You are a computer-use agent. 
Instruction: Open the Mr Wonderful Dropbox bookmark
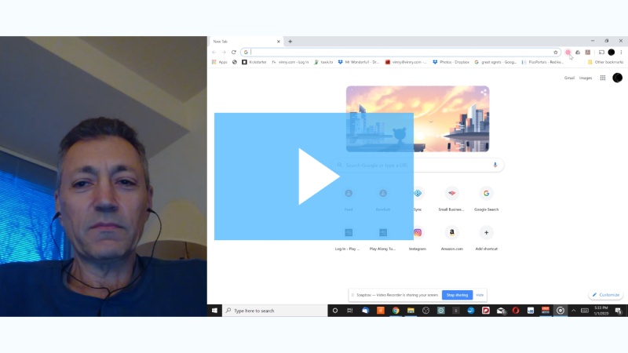coord(359,62)
